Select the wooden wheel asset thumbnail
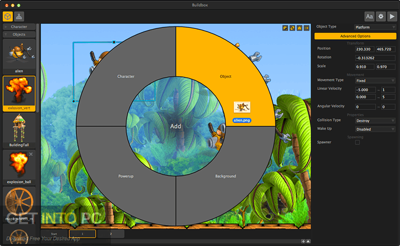This screenshot has width=400, height=246. (x=19, y=204)
